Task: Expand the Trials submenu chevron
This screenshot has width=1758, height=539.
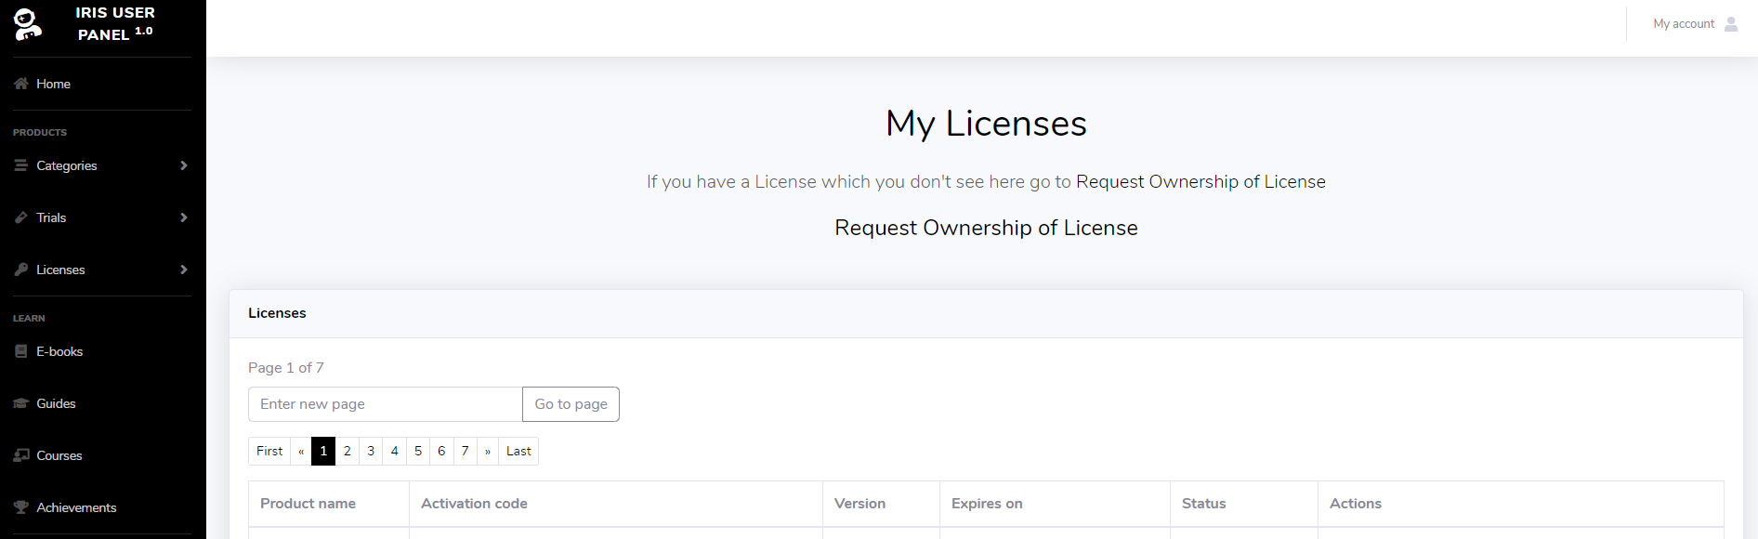Action: point(184,217)
